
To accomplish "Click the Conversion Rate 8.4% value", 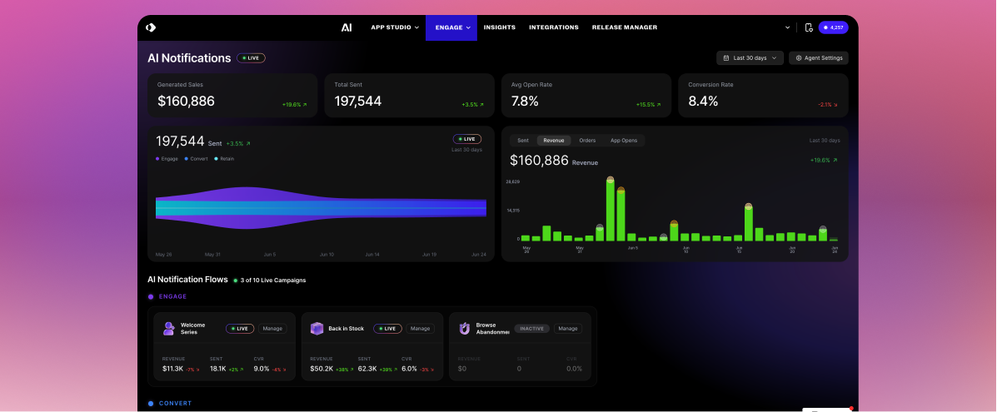I will pyautogui.click(x=703, y=101).
